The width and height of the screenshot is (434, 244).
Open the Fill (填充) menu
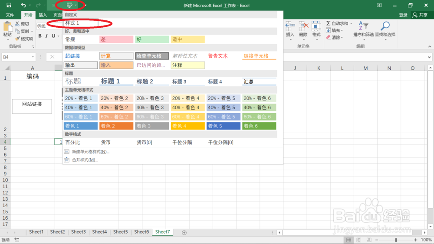(334, 30)
